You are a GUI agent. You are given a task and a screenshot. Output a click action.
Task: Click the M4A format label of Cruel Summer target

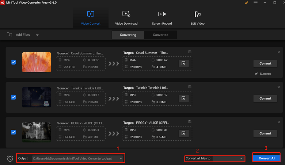pyautogui.click(x=133, y=60)
